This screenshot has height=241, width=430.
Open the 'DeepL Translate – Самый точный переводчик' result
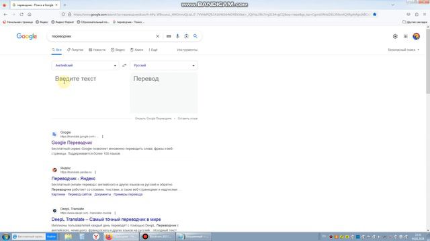tap(106, 220)
